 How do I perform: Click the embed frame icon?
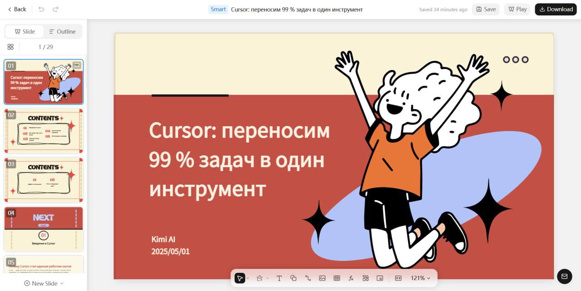pos(380,278)
